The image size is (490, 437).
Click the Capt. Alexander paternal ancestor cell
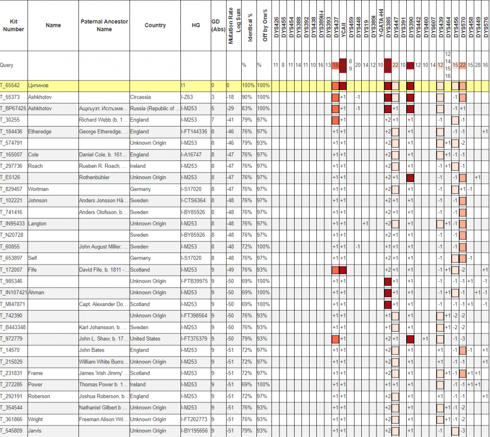pyautogui.click(x=103, y=304)
